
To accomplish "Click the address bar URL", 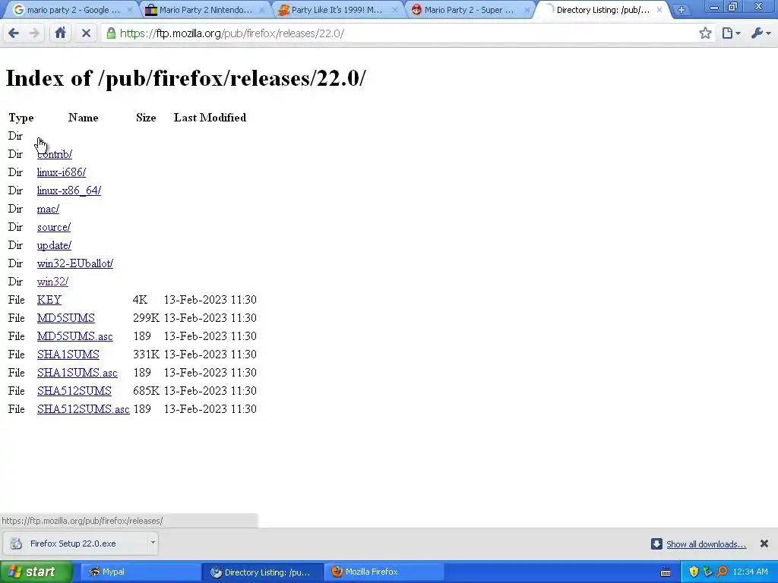I will tap(232, 33).
